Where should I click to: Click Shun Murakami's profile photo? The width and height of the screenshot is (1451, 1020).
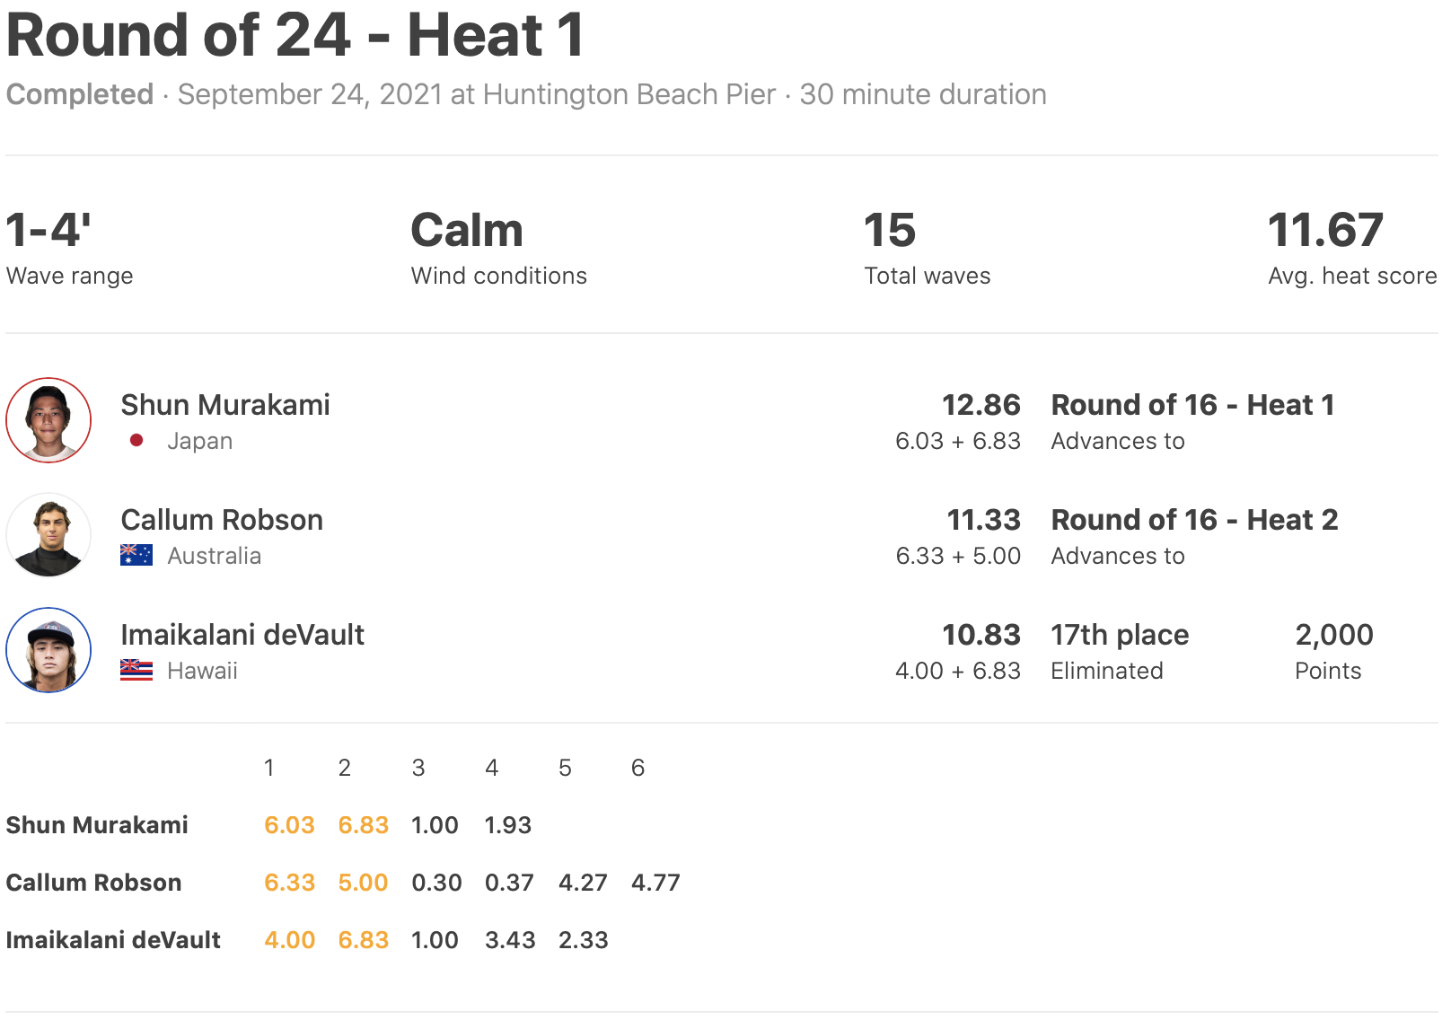click(x=48, y=420)
